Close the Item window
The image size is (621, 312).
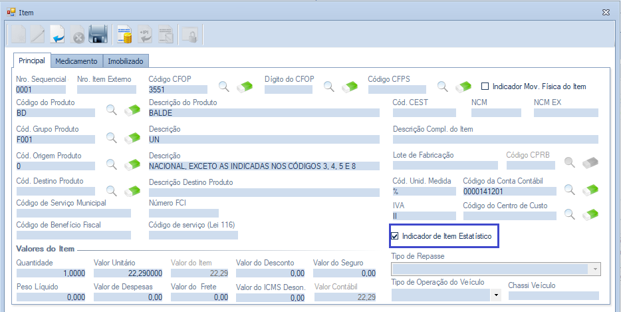[x=606, y=13]
